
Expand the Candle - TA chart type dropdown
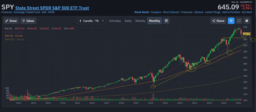[92, 21]
